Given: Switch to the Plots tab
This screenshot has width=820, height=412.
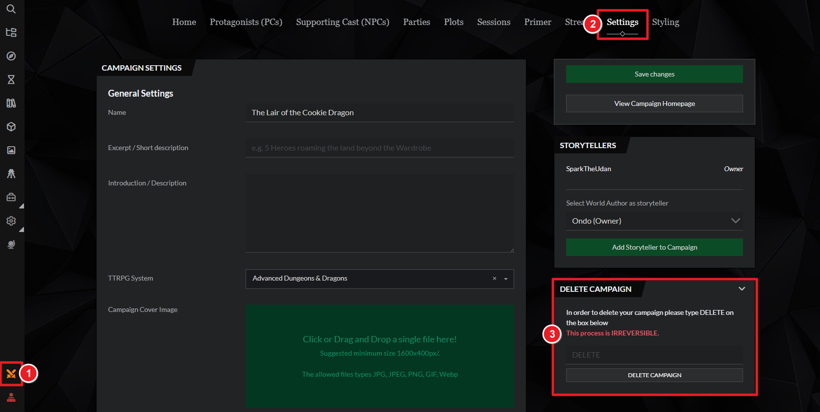Looking at the screenshot, I should 454,22.
